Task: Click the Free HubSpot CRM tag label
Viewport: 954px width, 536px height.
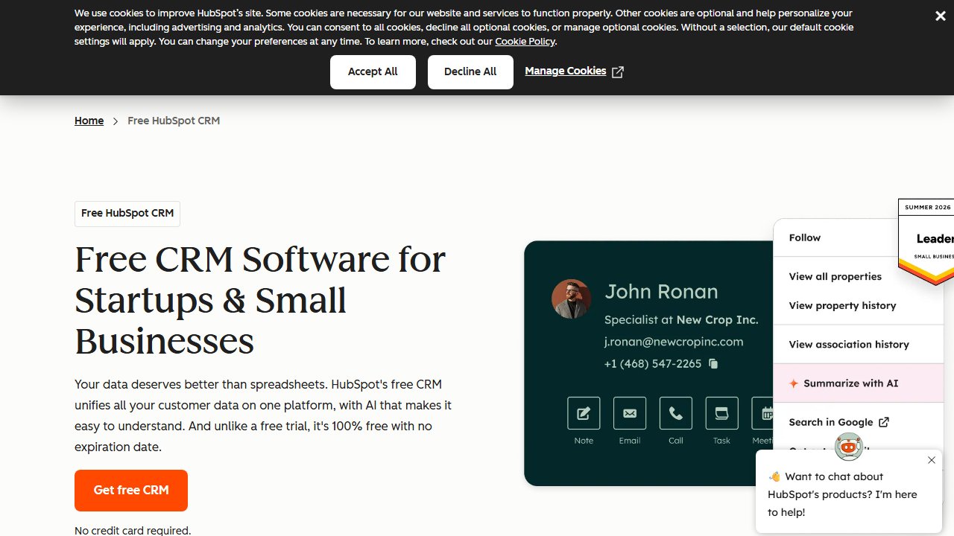Action: [x=127, y=214]
